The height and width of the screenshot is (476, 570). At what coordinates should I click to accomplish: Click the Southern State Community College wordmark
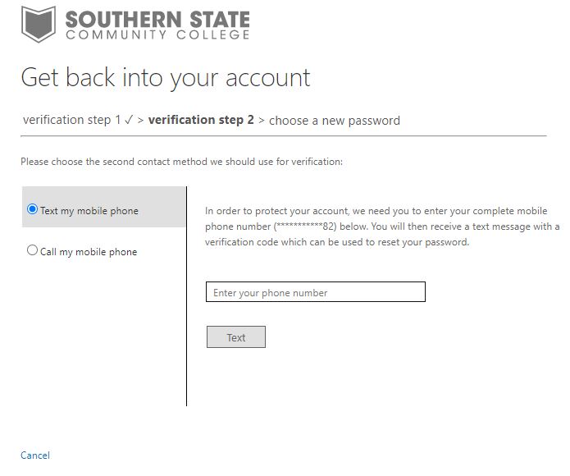(x=157, y=25)
